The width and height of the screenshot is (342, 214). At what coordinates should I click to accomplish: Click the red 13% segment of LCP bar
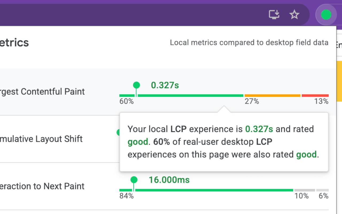(x=315, y=95)
